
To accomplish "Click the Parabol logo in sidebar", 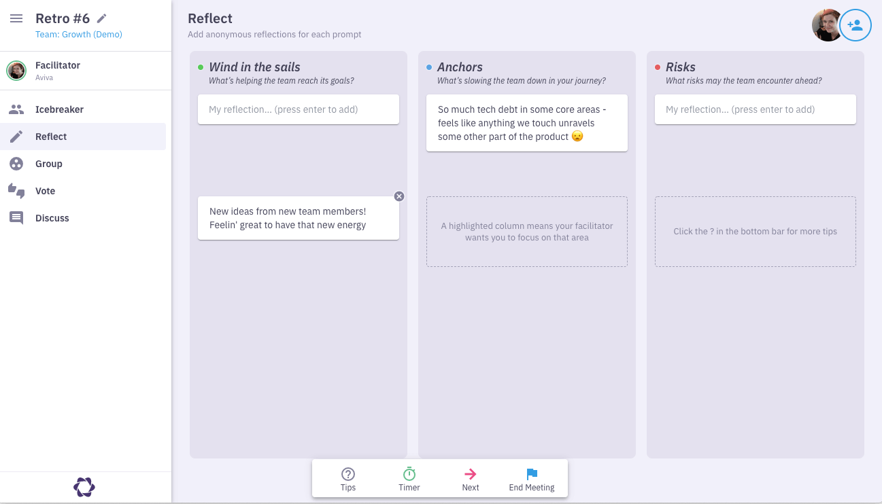I will tap(84, 487).
